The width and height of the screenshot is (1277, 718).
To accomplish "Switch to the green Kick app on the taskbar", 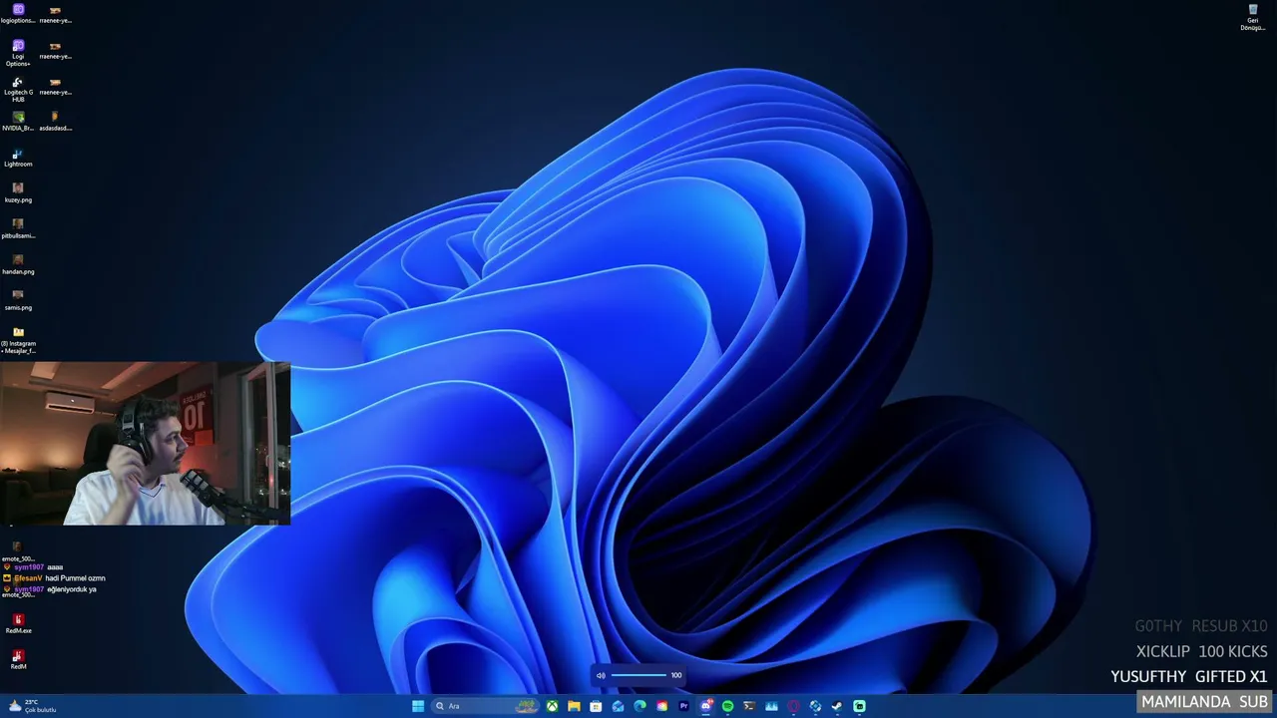I will tap(859, 706).
